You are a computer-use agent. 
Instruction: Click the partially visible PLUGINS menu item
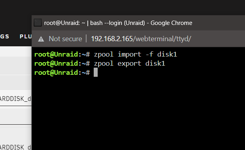(25, 36)
